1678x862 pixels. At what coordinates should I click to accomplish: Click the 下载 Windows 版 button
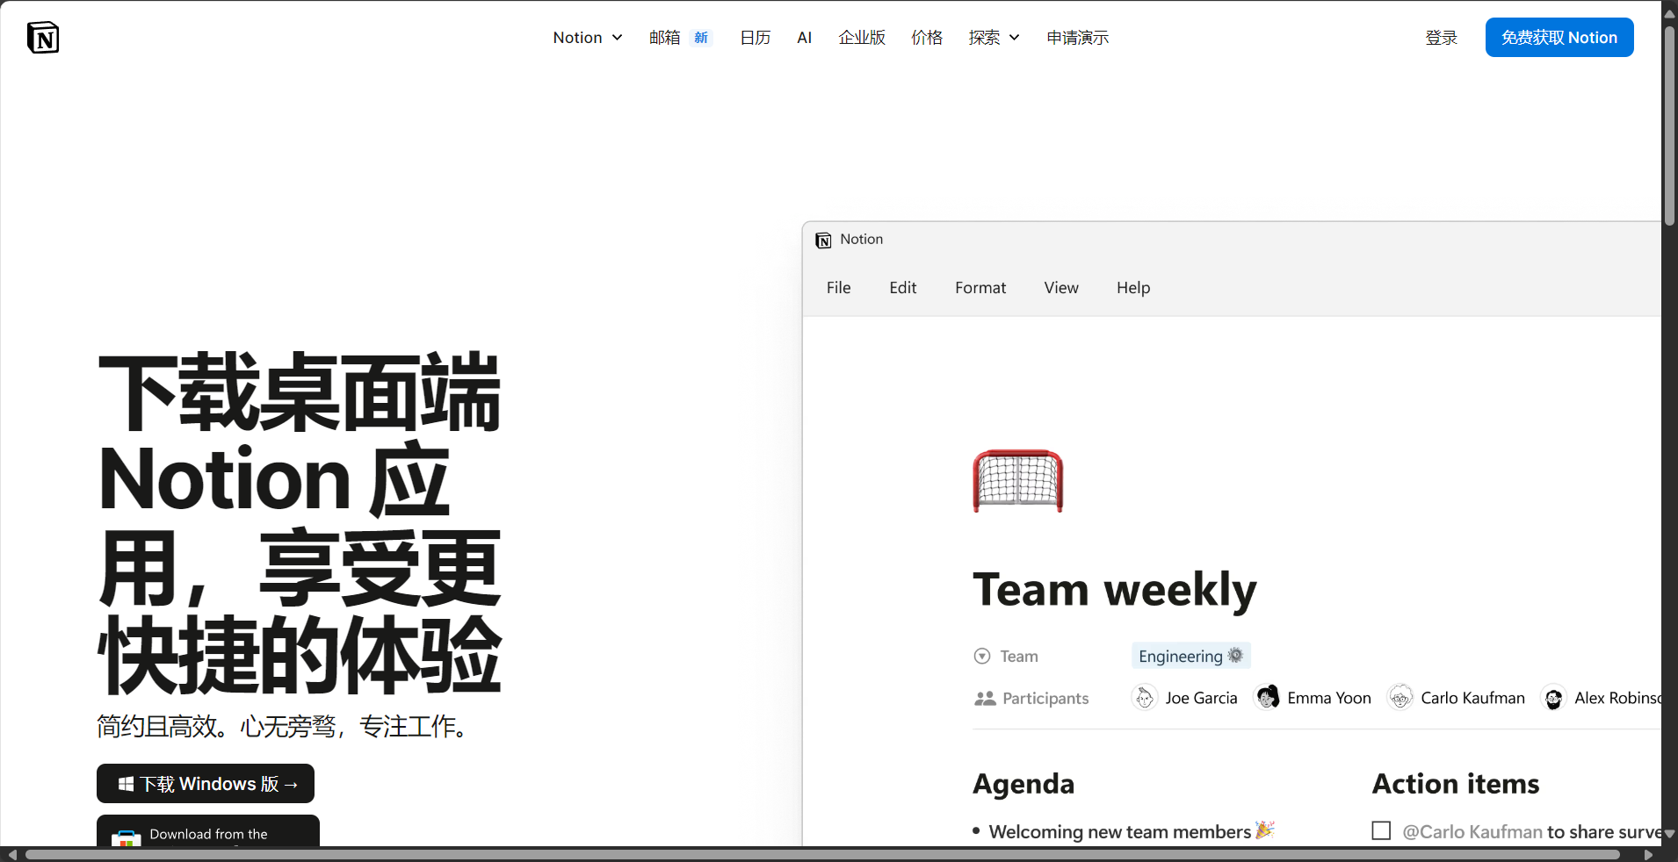click(206, 784)
